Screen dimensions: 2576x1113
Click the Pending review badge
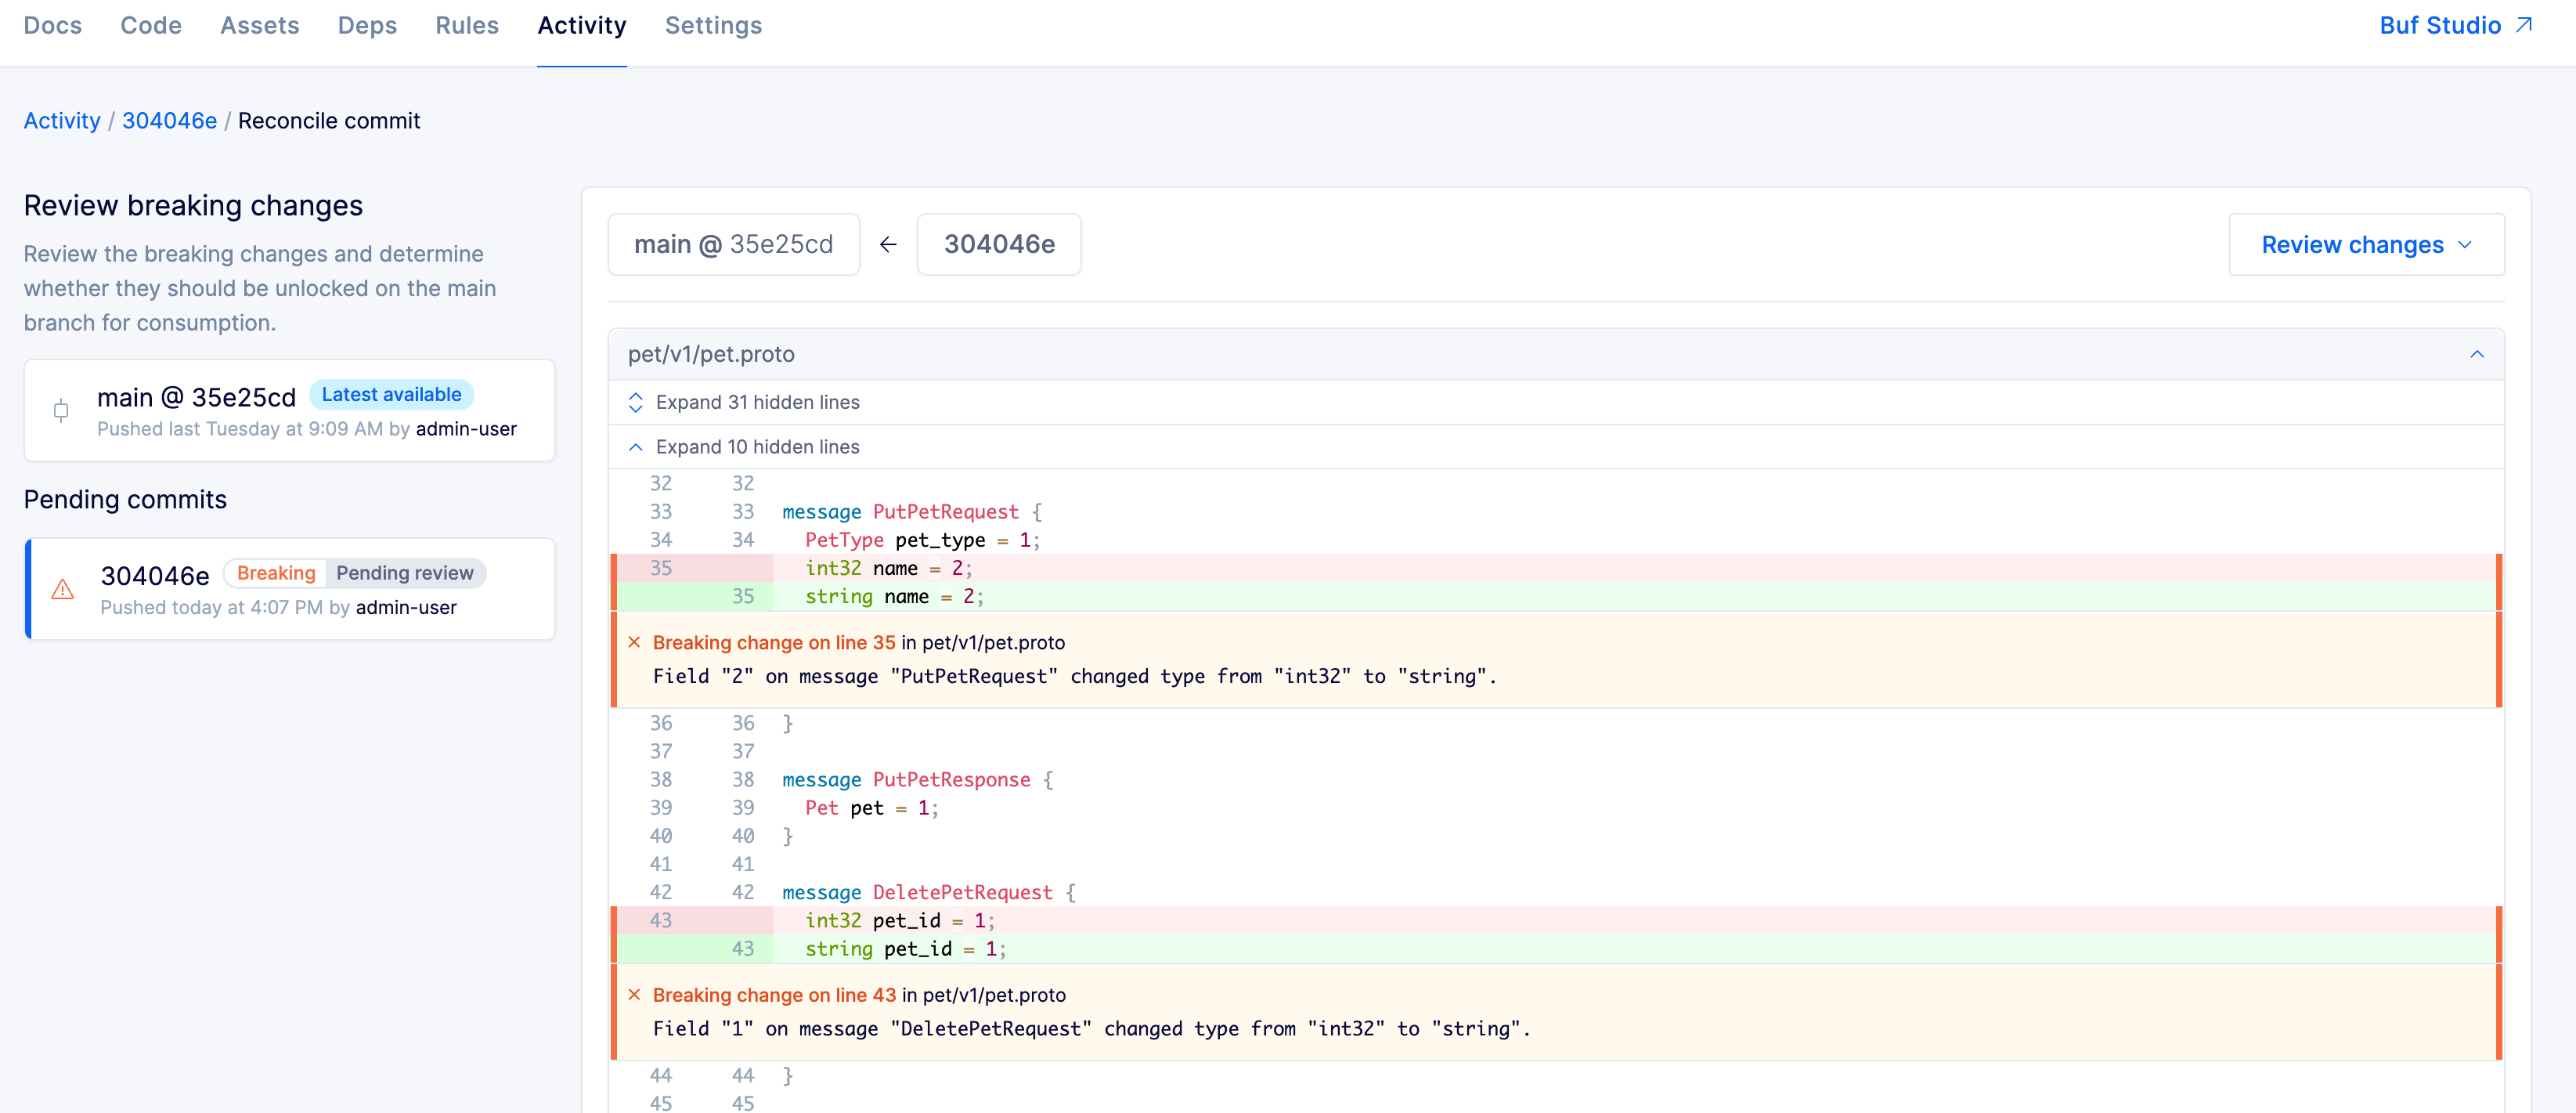(405, 573)
